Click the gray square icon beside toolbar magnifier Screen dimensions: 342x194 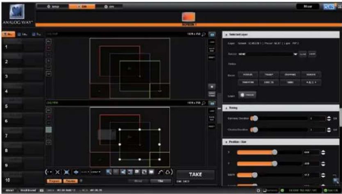coord(116,172)
